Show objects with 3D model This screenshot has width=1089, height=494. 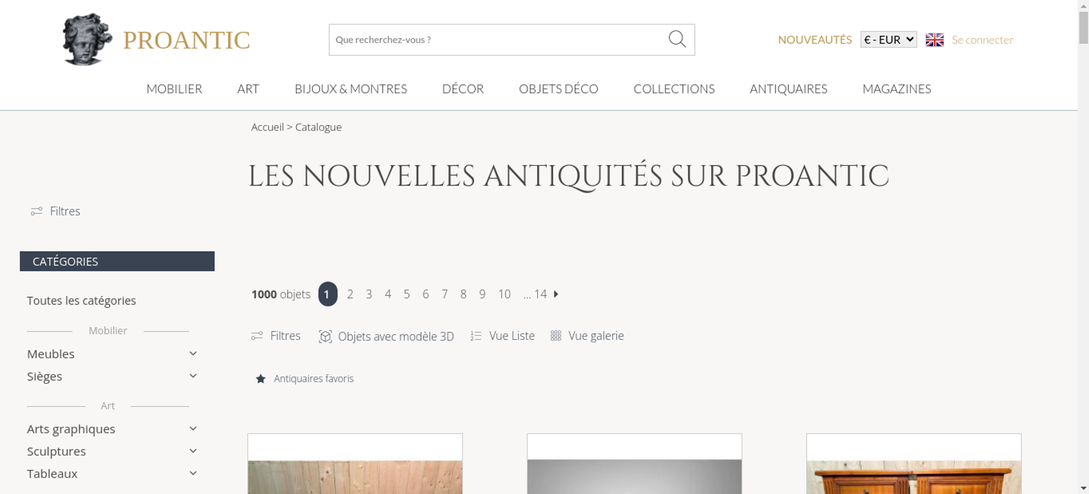(386, 336)
